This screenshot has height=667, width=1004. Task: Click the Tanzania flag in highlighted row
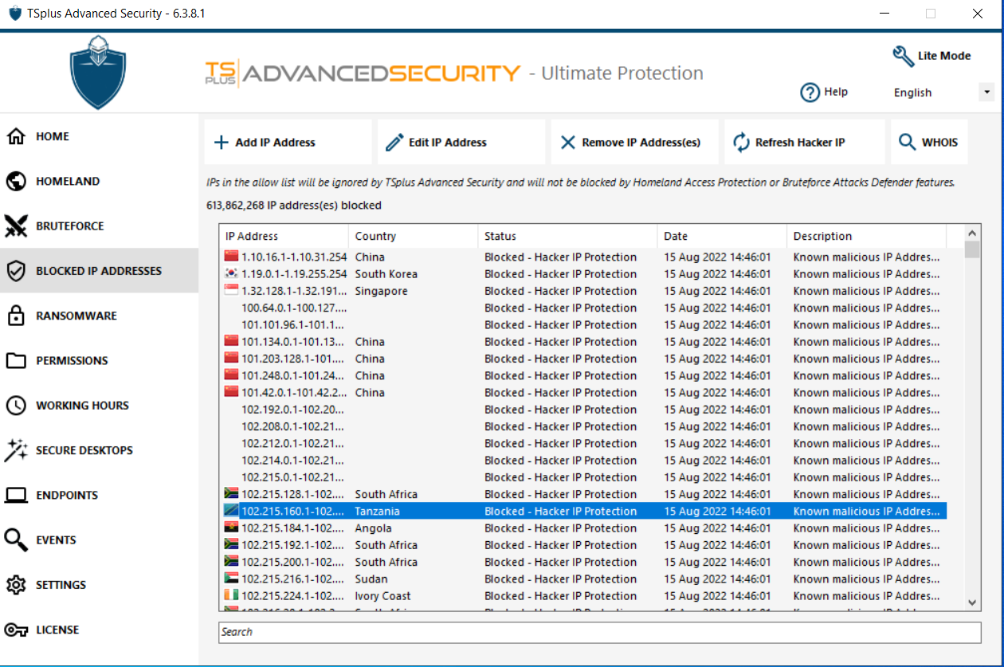[231, 512]
